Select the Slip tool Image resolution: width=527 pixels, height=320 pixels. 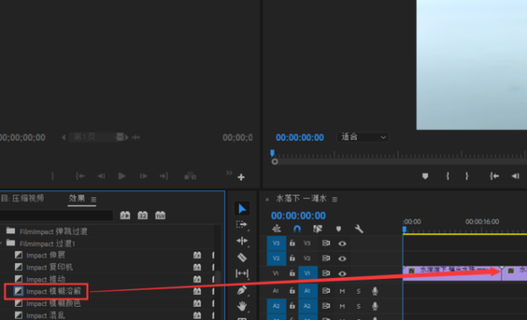tap(242, 274)
